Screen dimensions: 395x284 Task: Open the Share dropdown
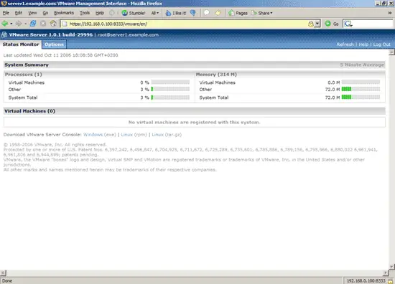pos(262,13)
